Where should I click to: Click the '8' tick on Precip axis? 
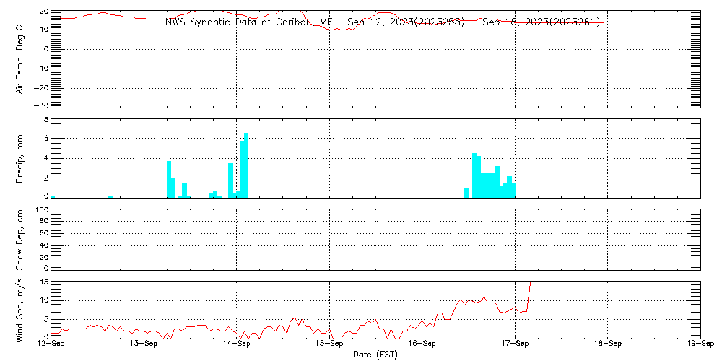point(45,121)
